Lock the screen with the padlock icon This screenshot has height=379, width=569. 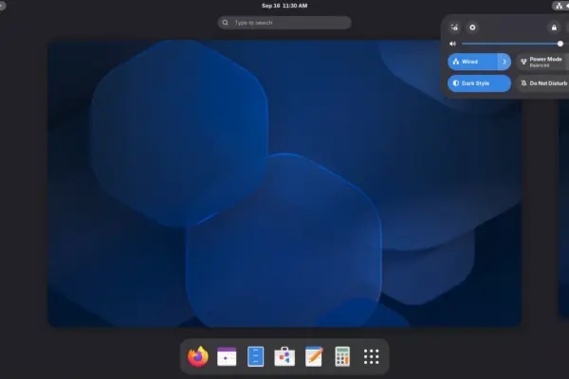(554, 27)
